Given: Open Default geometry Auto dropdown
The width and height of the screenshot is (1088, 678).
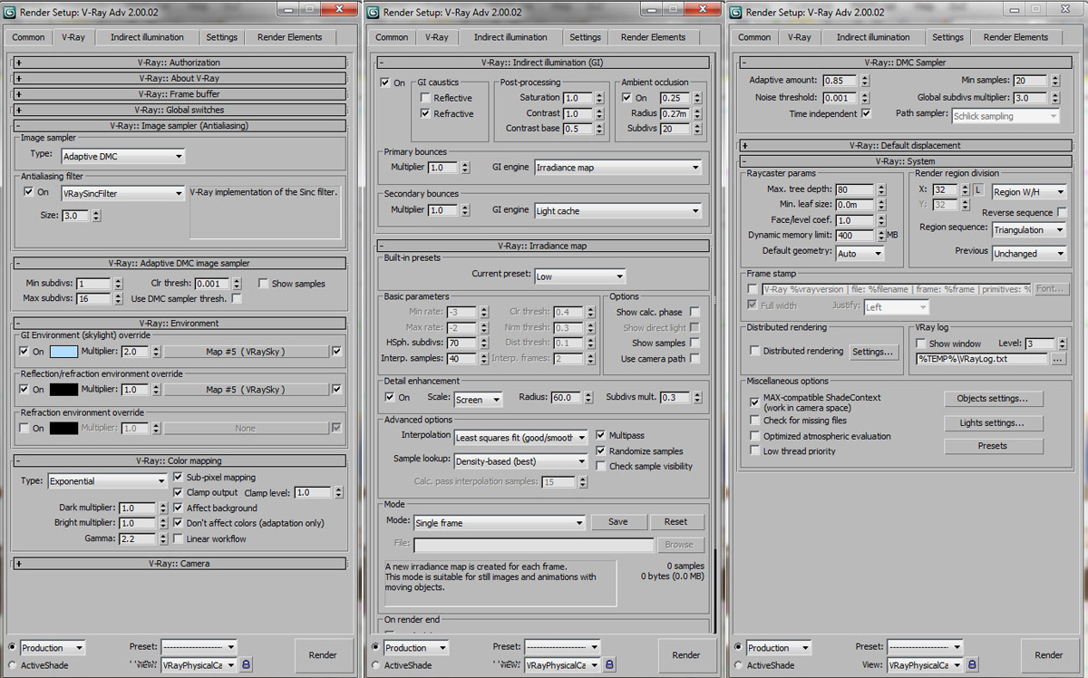Looking at the screenshot, I should point(860,254).
